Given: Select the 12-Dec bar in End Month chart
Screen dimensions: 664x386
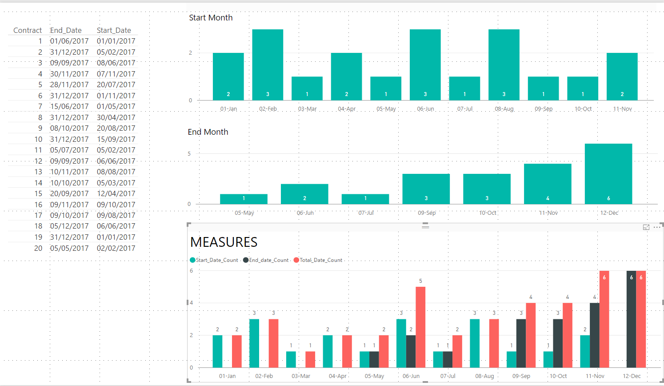Looking at the screenshot, I should 608,174.
